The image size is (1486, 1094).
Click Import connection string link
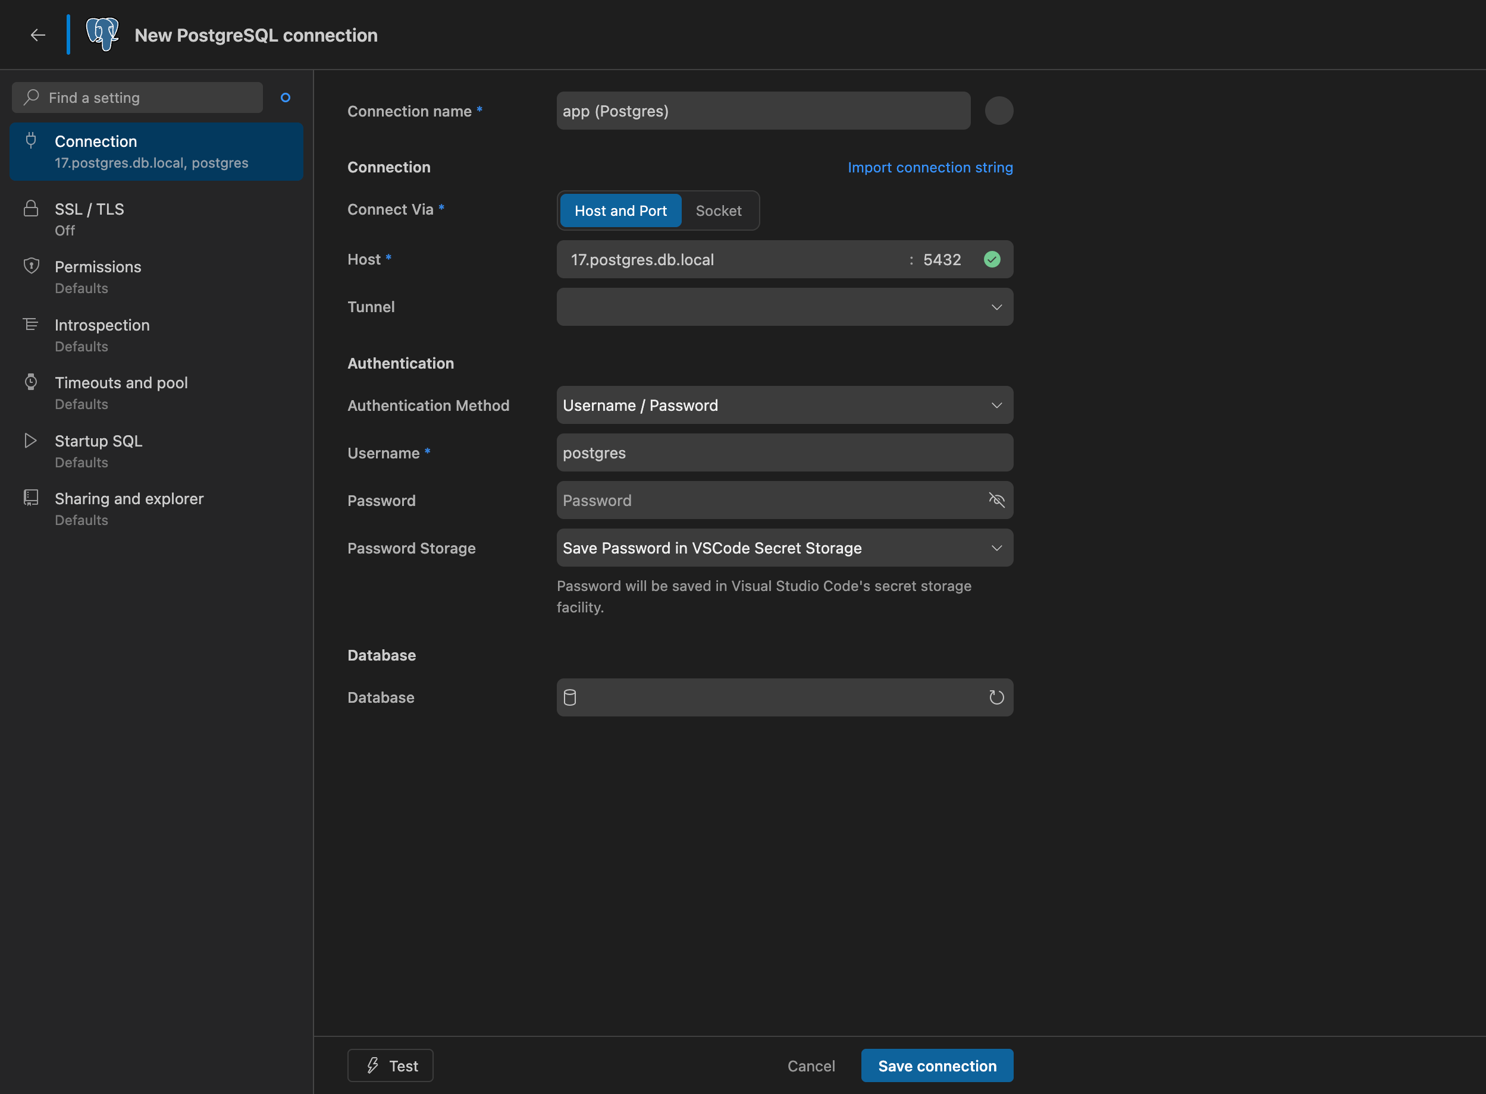tap(930, 168)
